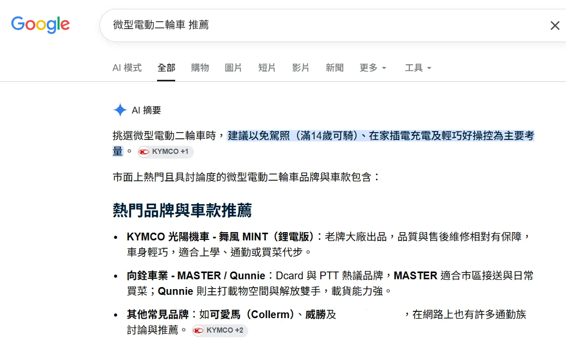Open the KYMCO +1 source chip
Viewport: 566px width, 343px height.
click(165, 151)
